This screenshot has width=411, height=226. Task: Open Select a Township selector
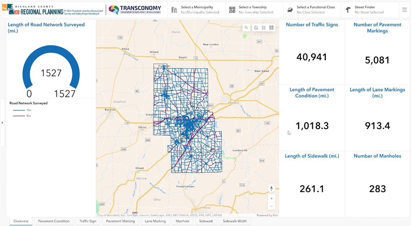(x=255, y=10)
